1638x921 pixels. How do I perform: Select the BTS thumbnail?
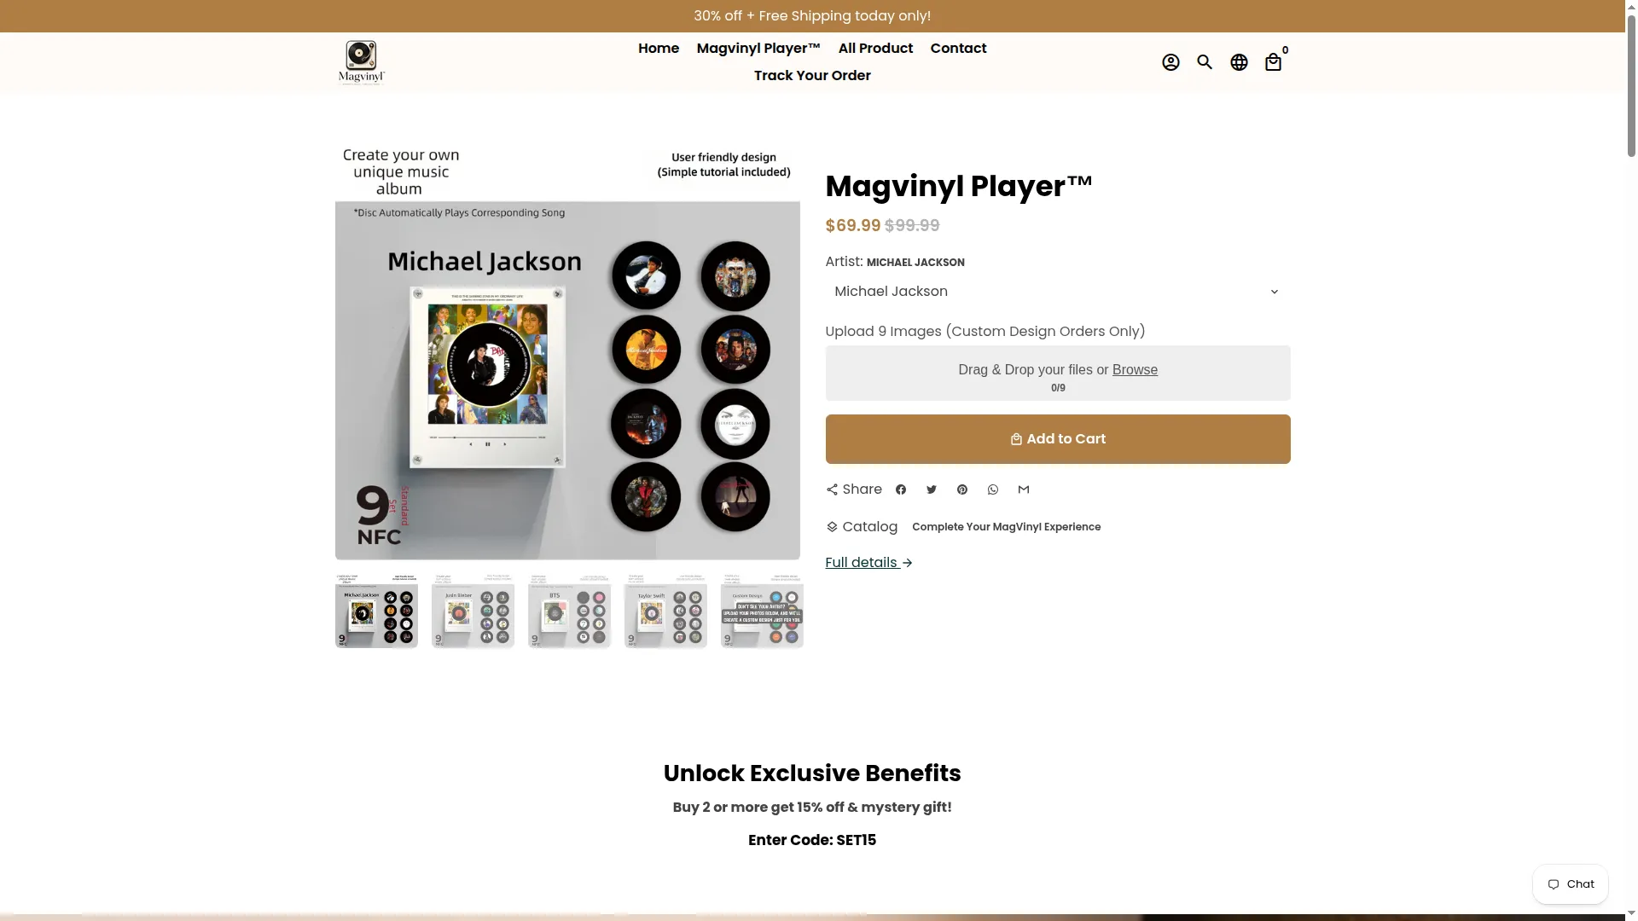(569, 611)
